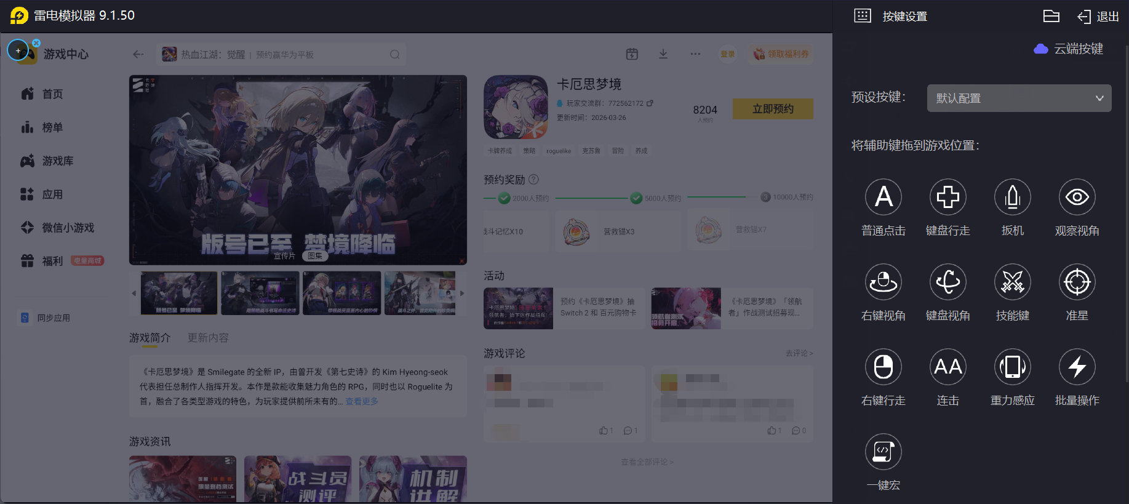Viewport: 1129px width, 504px height.
Task: Open 微信小游戏 in the sidebar
Action: tap(58, 228)
